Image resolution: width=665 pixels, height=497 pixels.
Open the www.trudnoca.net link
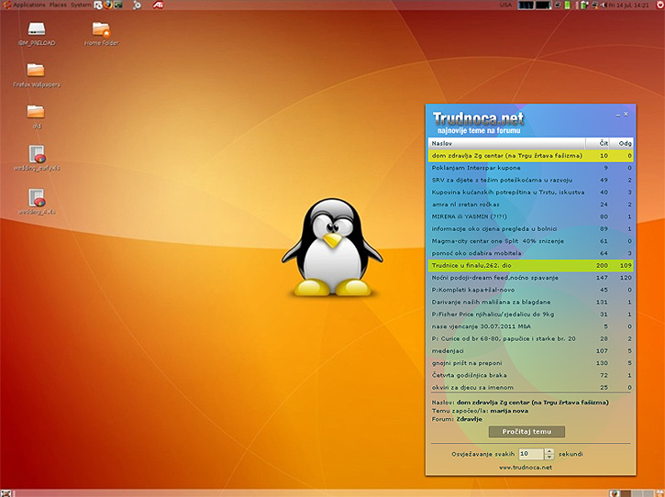tap(526, 468)
